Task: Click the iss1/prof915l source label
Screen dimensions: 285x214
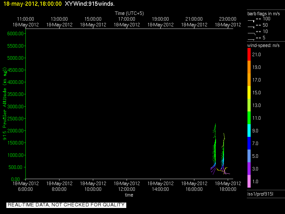Action: coord(260,194)
